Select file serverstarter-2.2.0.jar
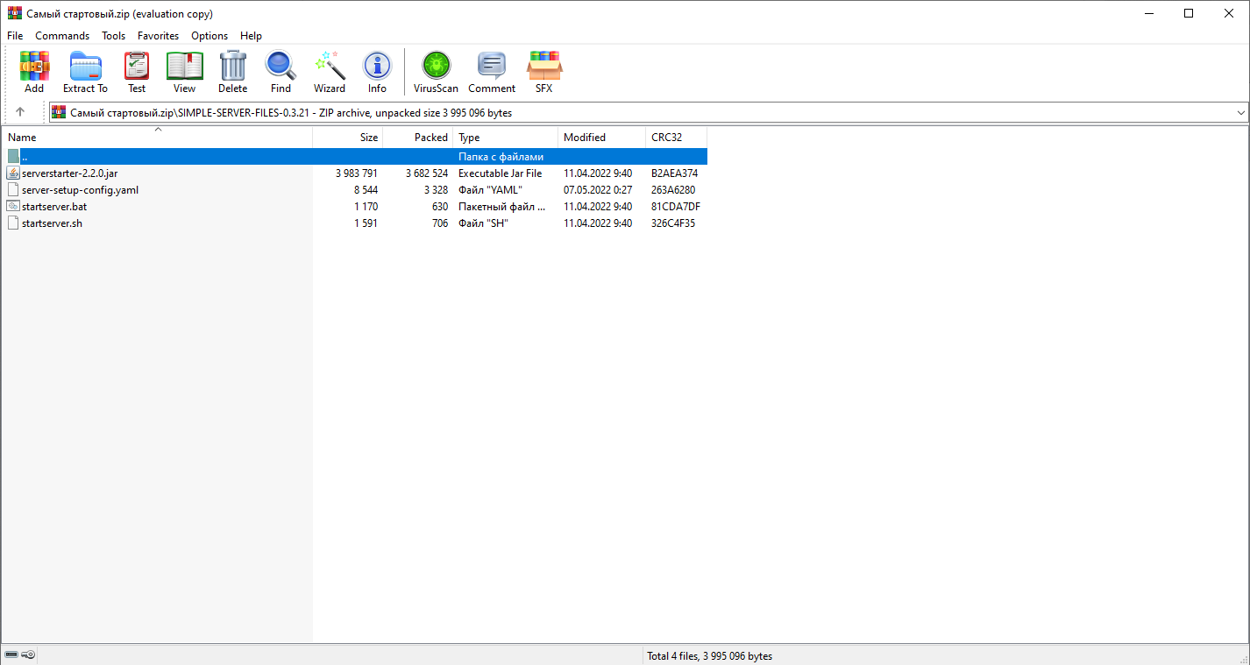The height and width of the screenshot is (665, 1250). 69,173
